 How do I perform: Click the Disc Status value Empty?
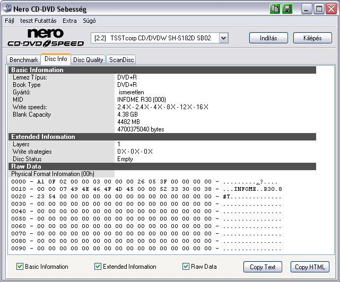click(x=125, y=159)
